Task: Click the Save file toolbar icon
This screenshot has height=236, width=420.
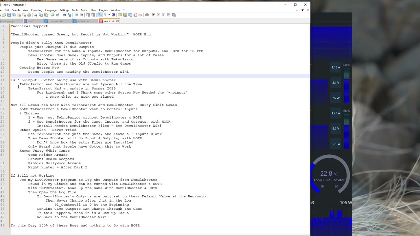Action: tap(9, 15)
